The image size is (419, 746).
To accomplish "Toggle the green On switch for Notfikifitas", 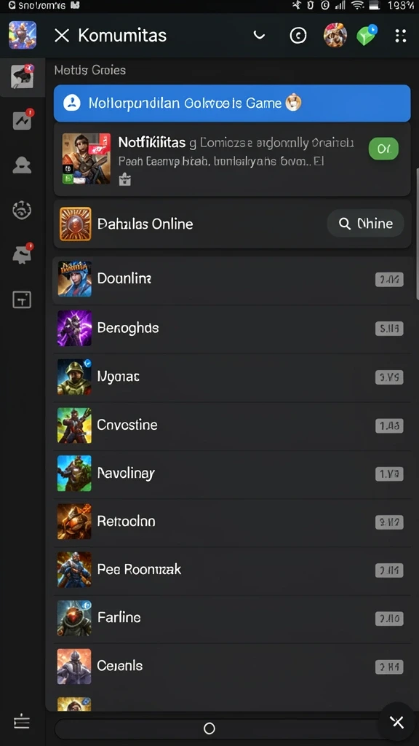I will coord(383,149).
